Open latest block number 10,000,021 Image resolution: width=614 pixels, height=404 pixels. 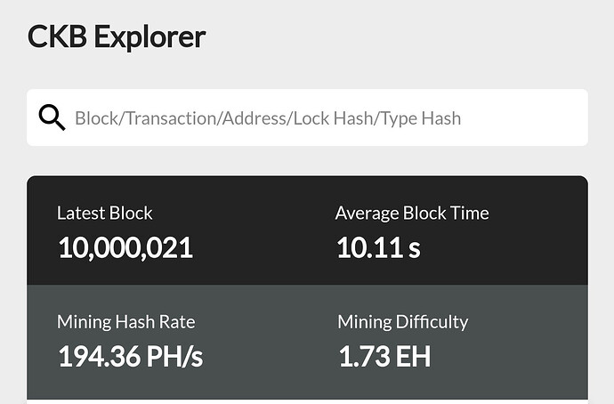click(125, 247)
